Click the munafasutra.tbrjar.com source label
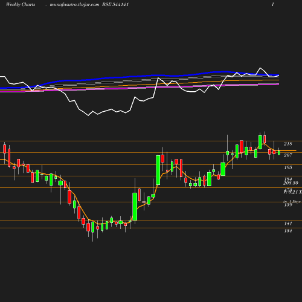This screenshot has width=302, height=302. [x=74, y=5]
